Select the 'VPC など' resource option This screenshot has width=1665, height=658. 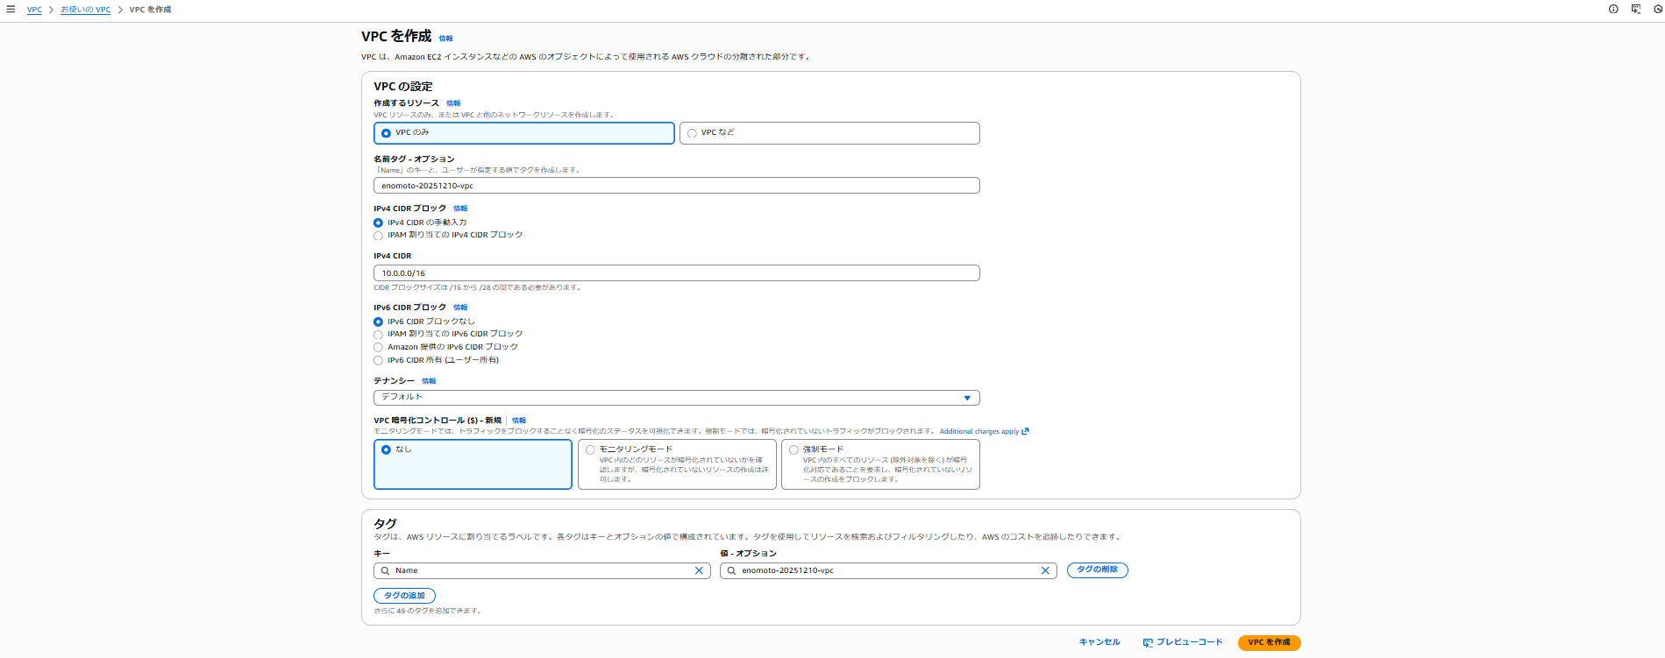coord(693,133)
